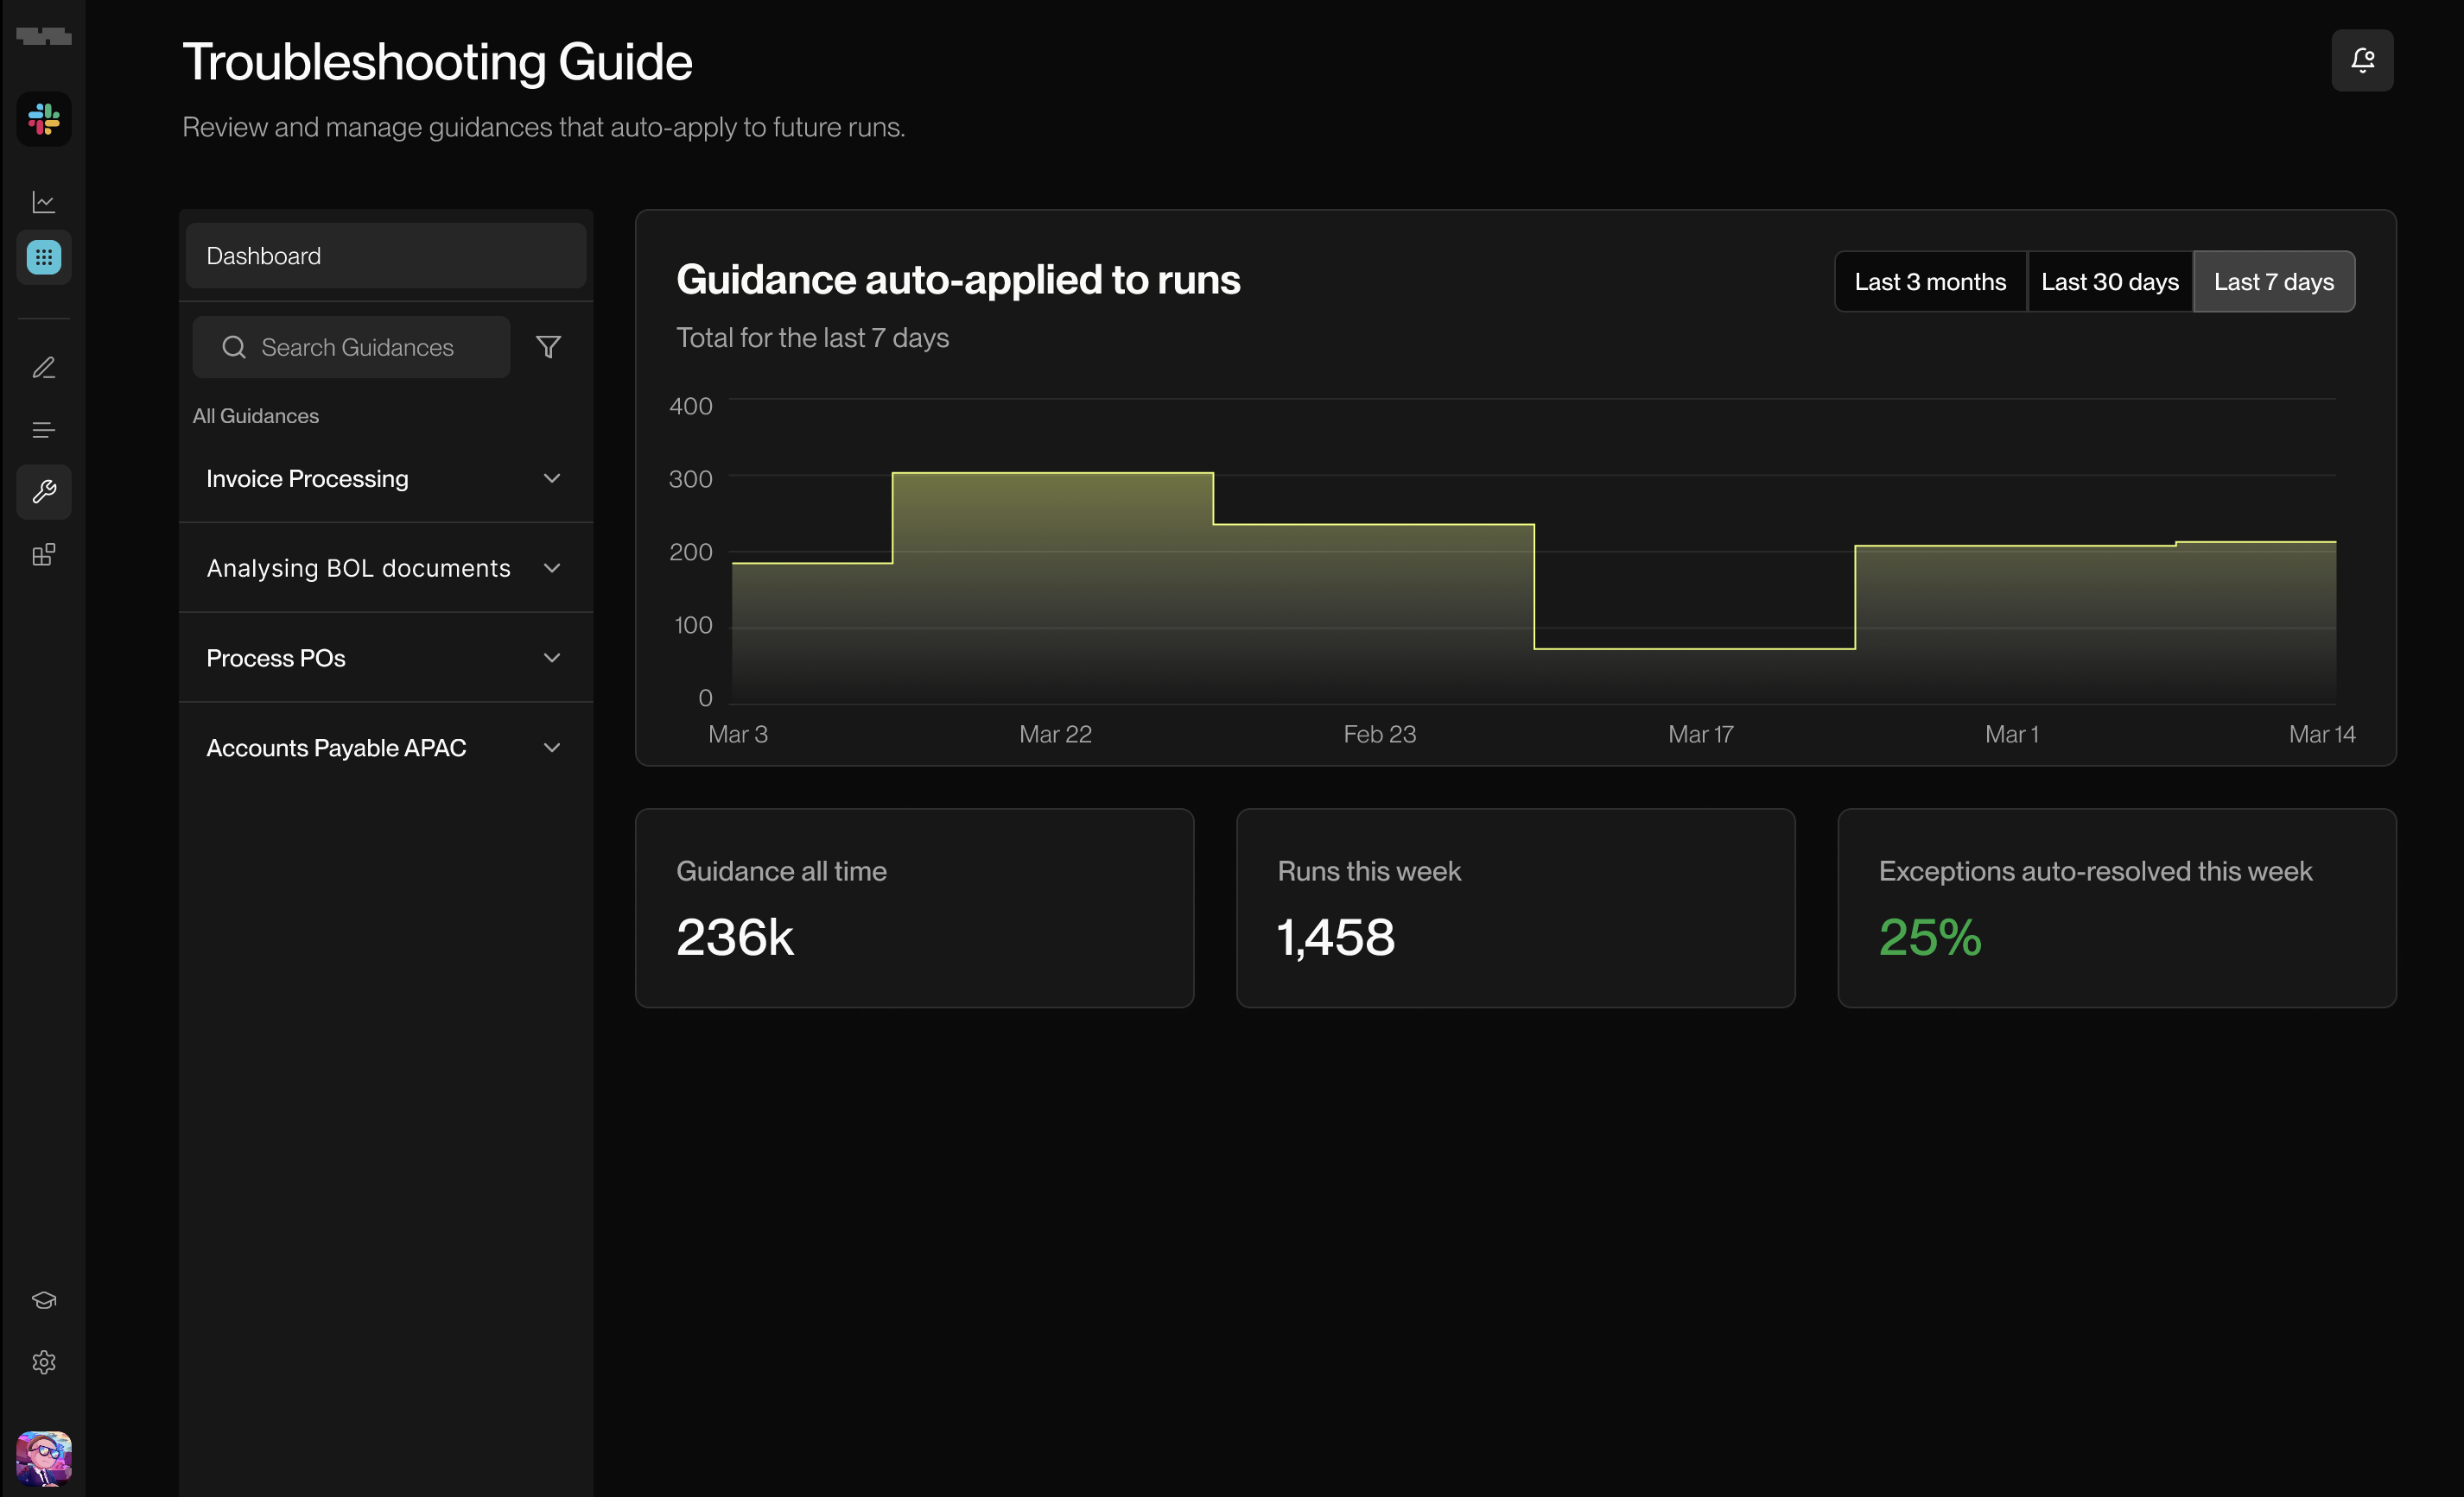2464x1497 pixels.
Task: Expand Analysing BOL documents section
Action: pos(551,569)
